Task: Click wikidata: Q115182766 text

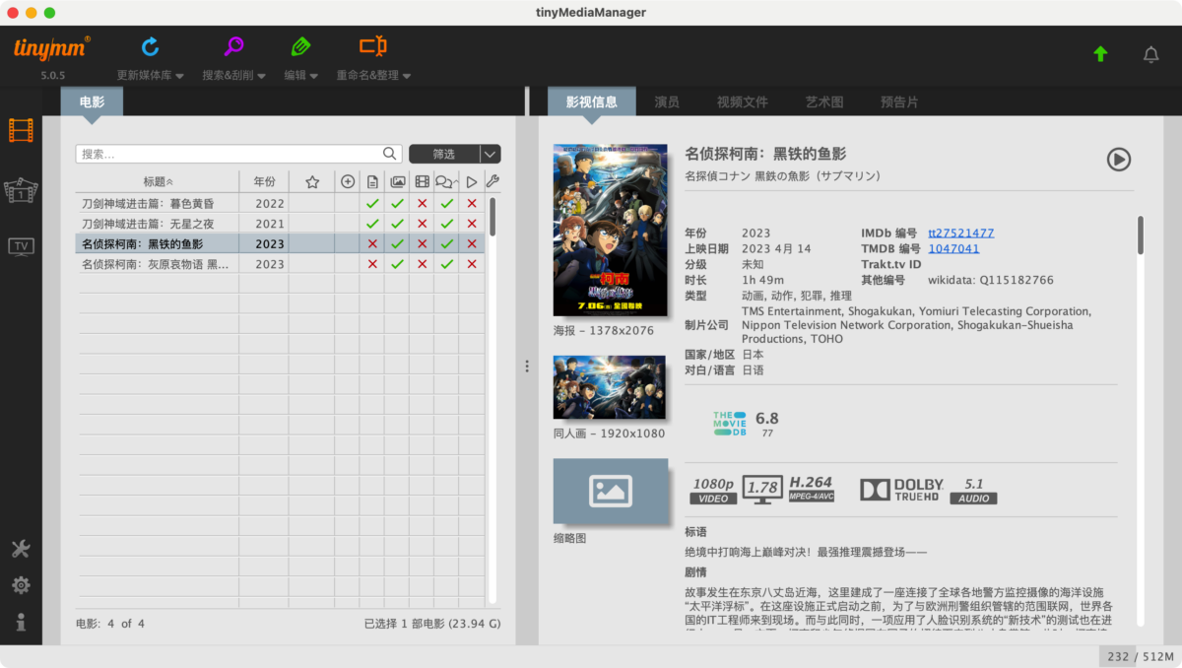Action: pyautogui.click(x=991, y=281)
